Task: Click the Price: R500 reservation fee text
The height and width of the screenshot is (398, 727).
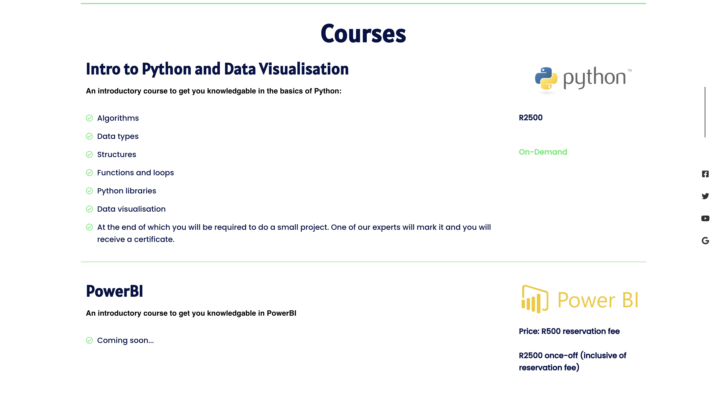Action: click(569, 331)
